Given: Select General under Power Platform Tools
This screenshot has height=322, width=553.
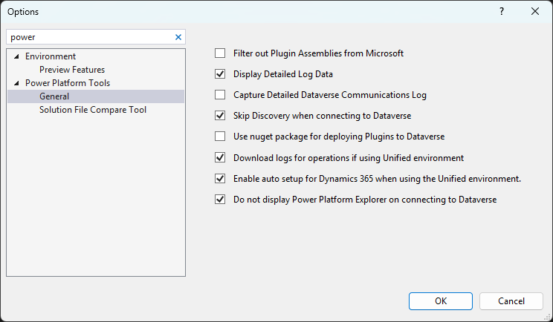Looking at the screenshot, I should point(54,96).
